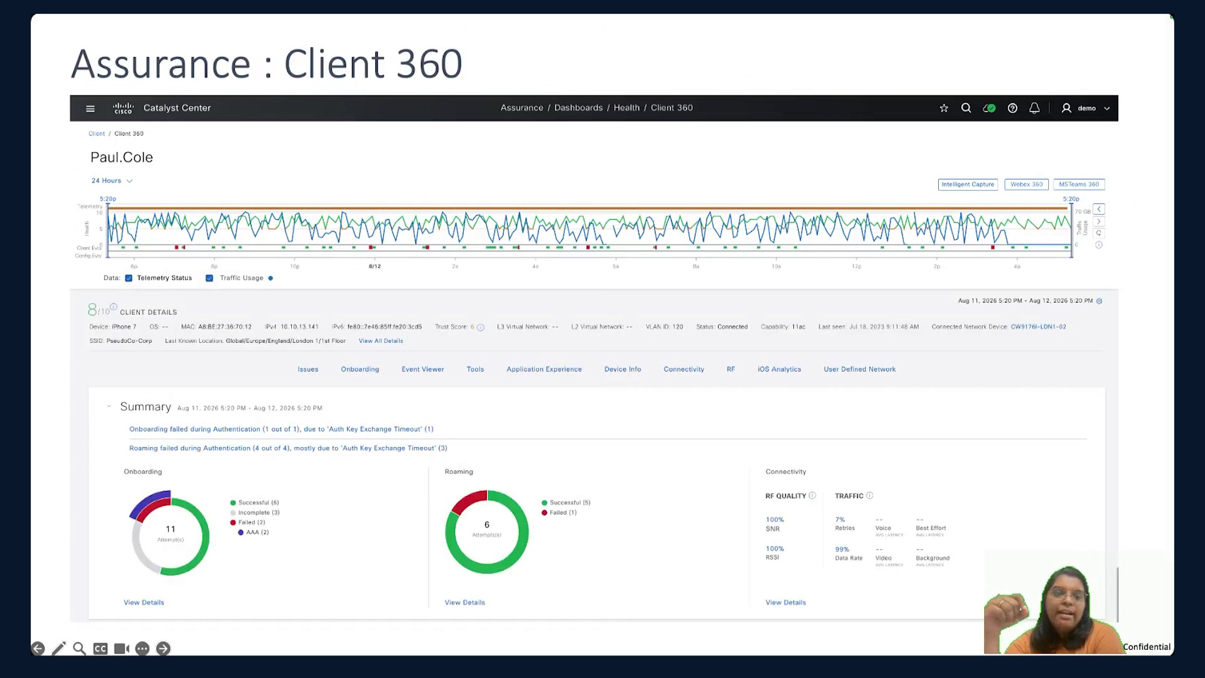Open more slide options ellipsis

click(142, 648)
